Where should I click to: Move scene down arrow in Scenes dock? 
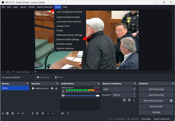[x=23, y=113]
